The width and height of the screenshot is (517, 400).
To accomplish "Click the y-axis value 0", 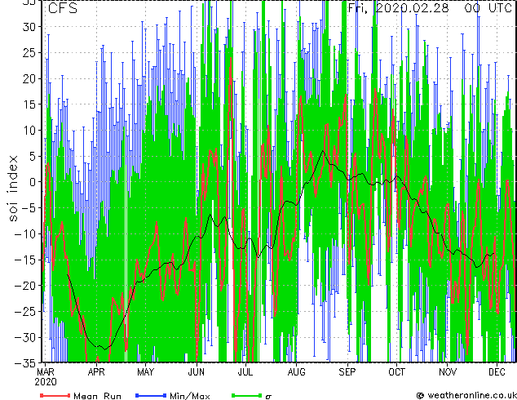I will click(x=32, y=182).
